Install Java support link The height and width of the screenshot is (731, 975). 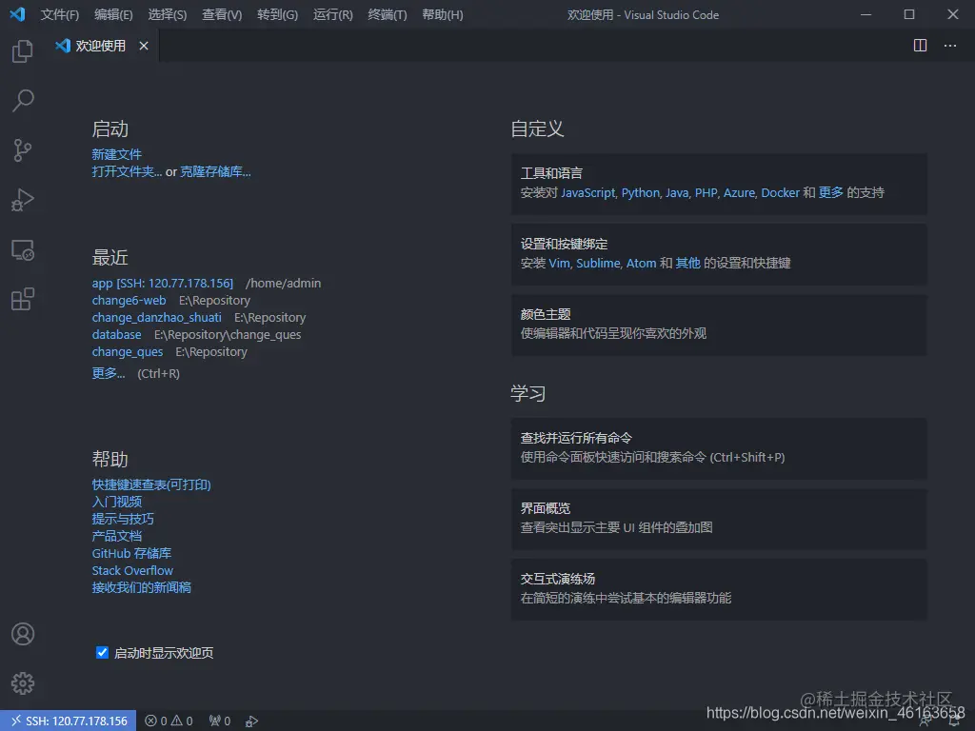[x=677, y=192]
